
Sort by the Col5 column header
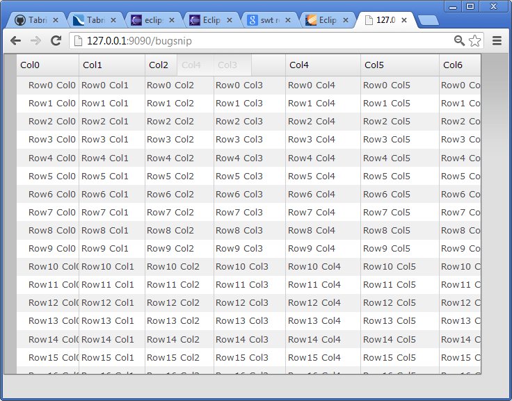pos(399,65)
